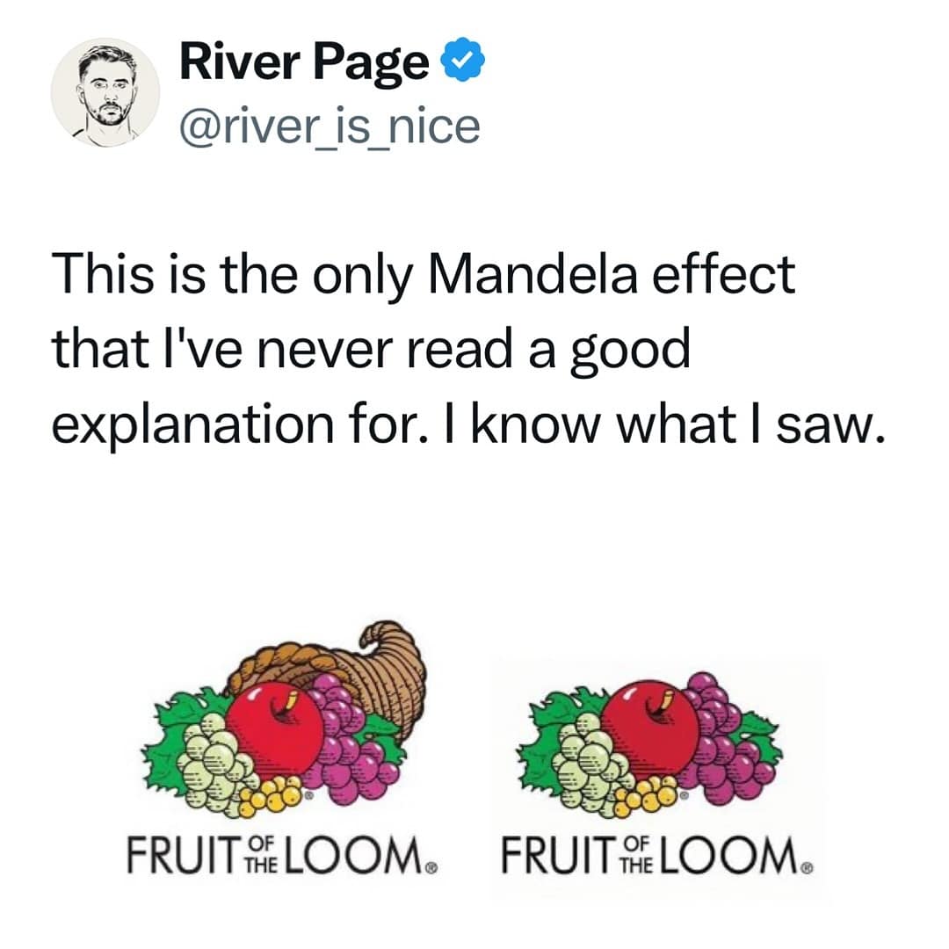Select the purple grapes in the left logo

click(346, 740)
